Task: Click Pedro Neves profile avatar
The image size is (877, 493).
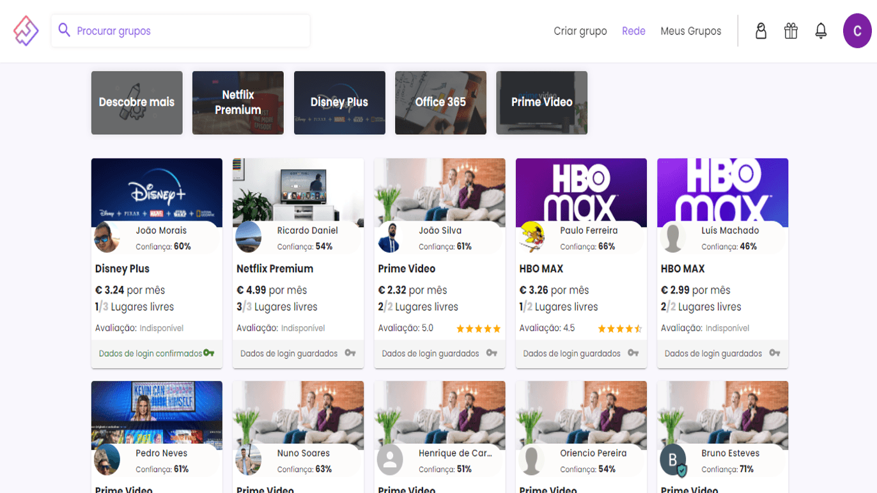Action: click(x=107, y=460)
